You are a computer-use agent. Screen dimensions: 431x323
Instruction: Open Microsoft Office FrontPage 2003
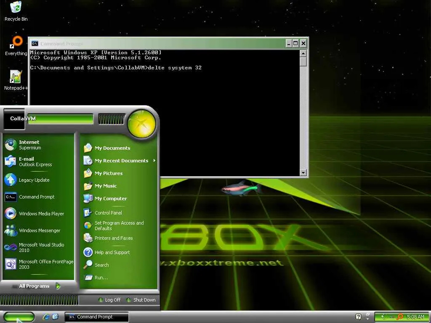38,264
